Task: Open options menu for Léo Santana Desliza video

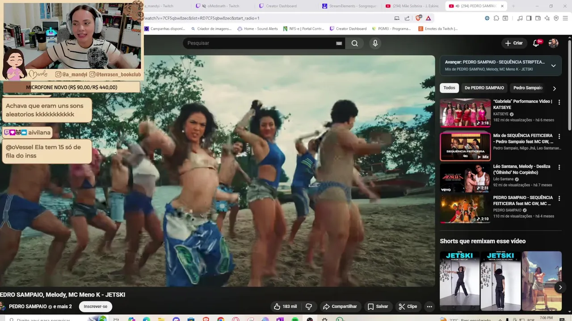Action: tap(559, 167)
